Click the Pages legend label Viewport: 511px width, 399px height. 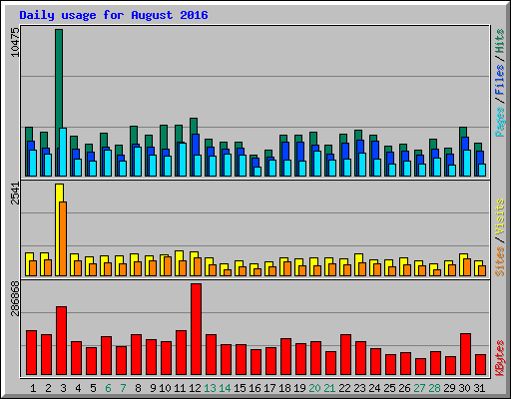500,122
